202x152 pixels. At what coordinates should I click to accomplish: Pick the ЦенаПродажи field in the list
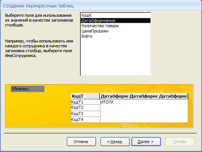(115, 31)
